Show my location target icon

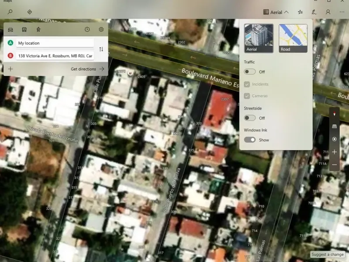[x=334, y=139]
